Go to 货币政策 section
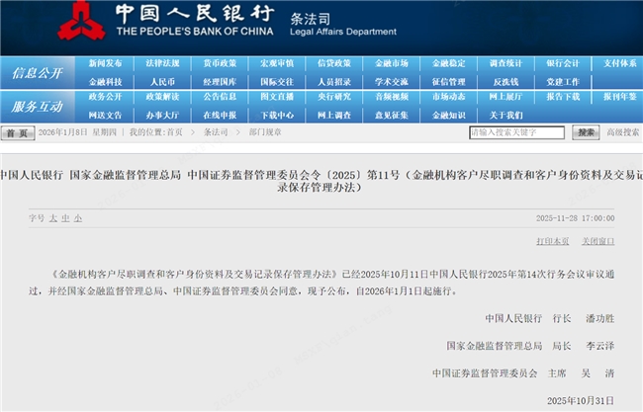Viewport: 643px width, 412px height. coord(220,63)
